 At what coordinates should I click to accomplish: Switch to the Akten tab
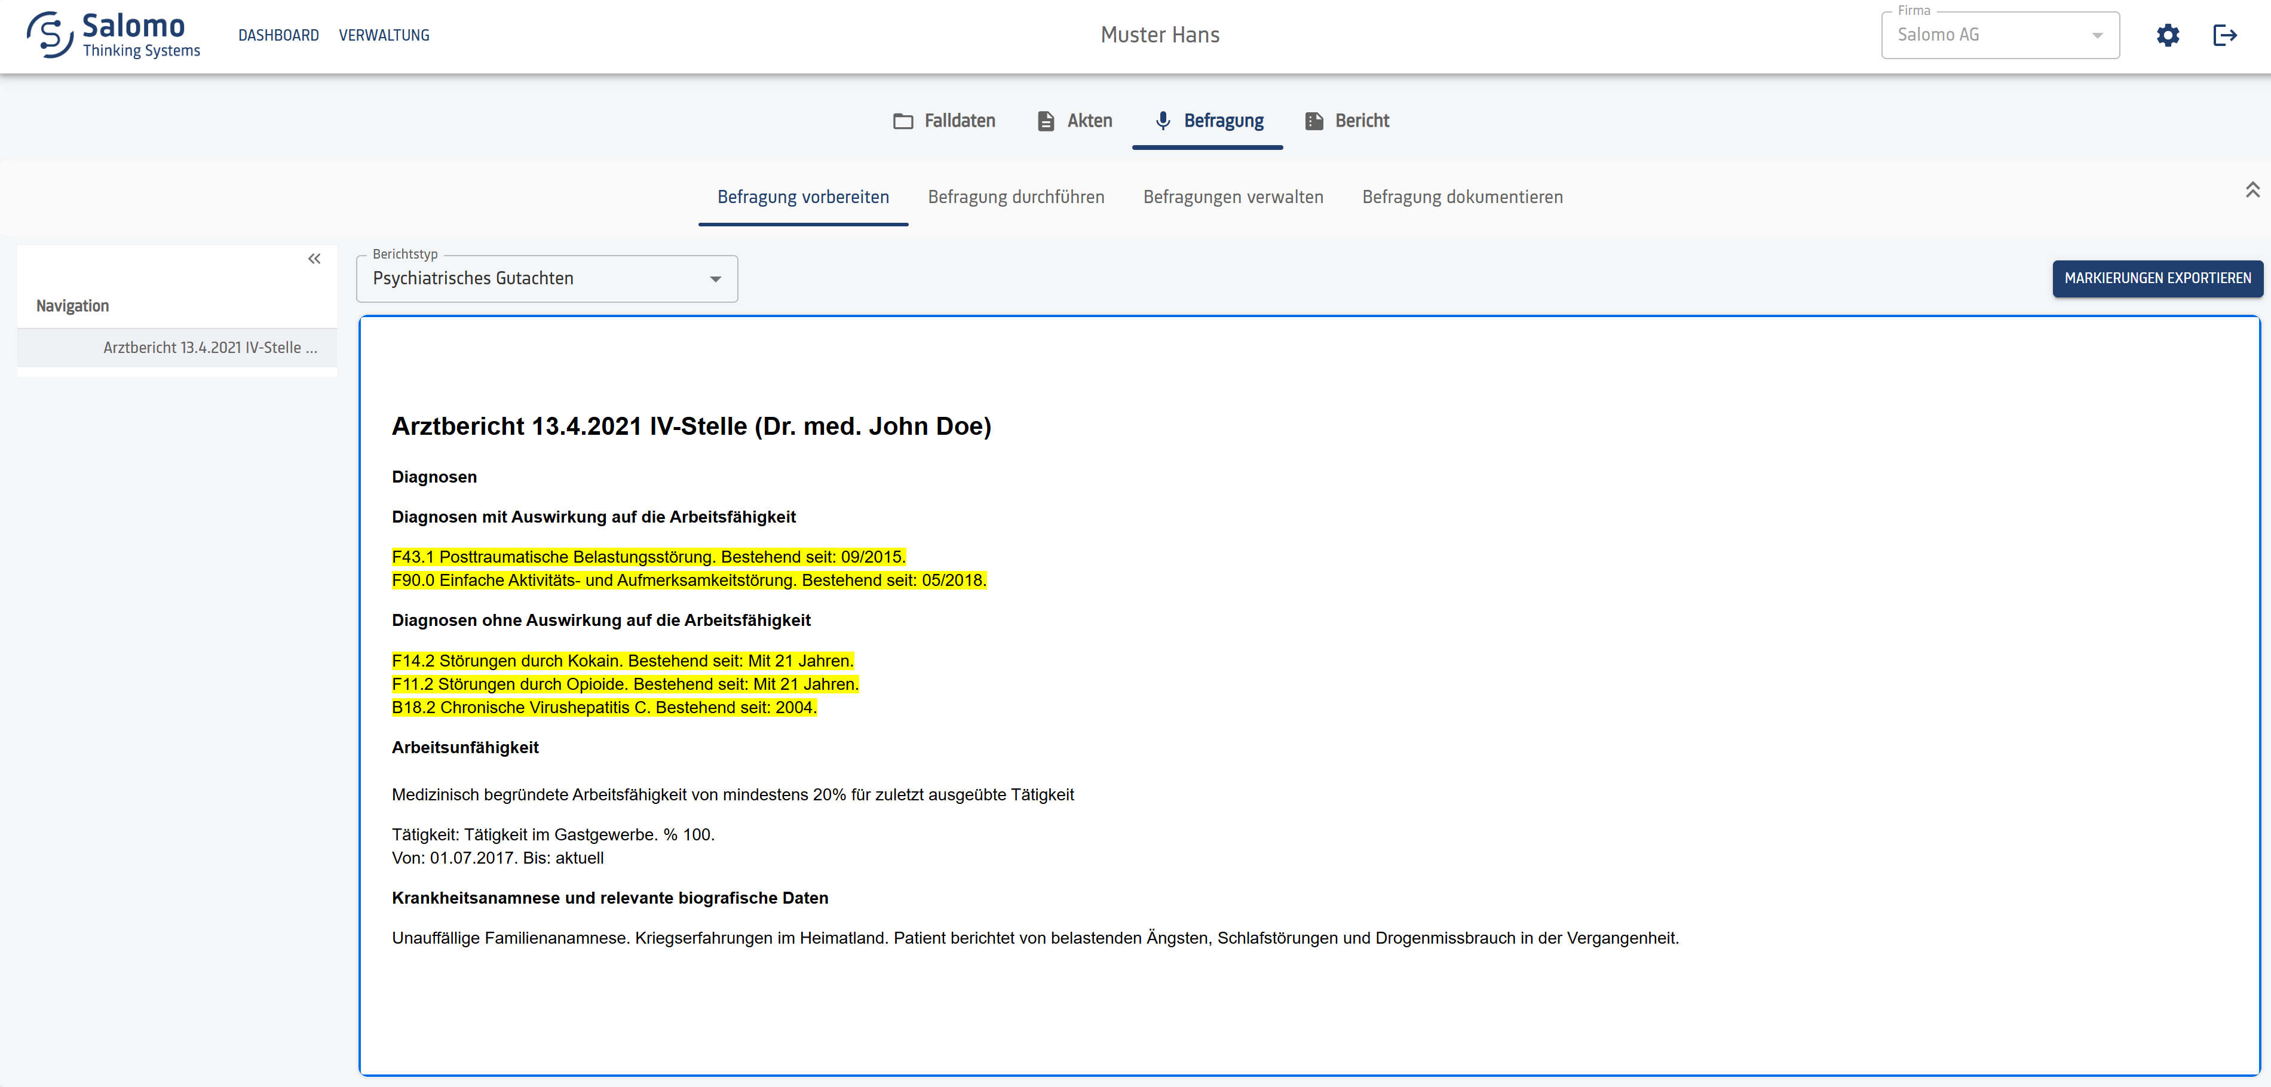click(x=1075, y=121)
